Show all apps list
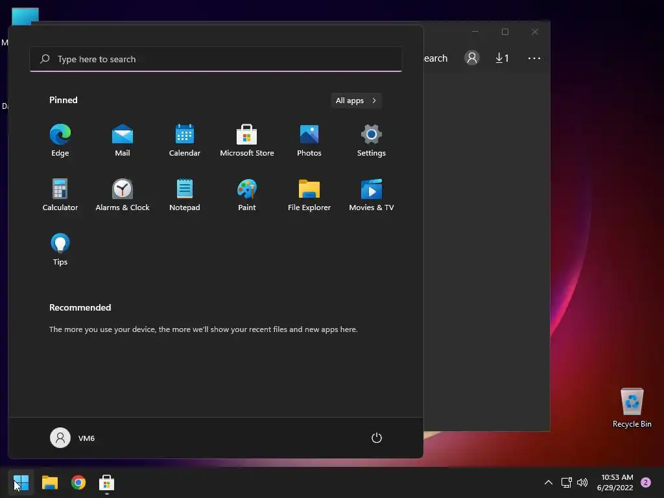Image resolution: width=664 pixels, height=498 pixels. (356, 101)
